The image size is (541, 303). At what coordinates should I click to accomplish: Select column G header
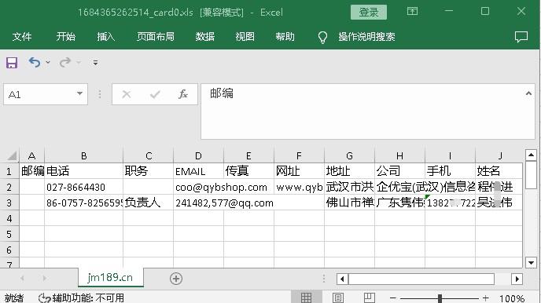(x=349, y=155)
